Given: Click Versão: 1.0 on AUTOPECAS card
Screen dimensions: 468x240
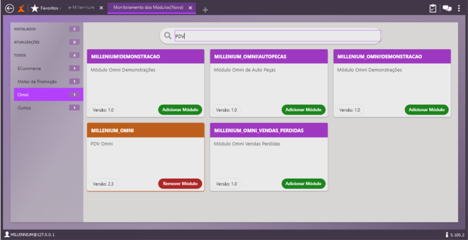Looking at the screenshot, I should tap(226, 110).
